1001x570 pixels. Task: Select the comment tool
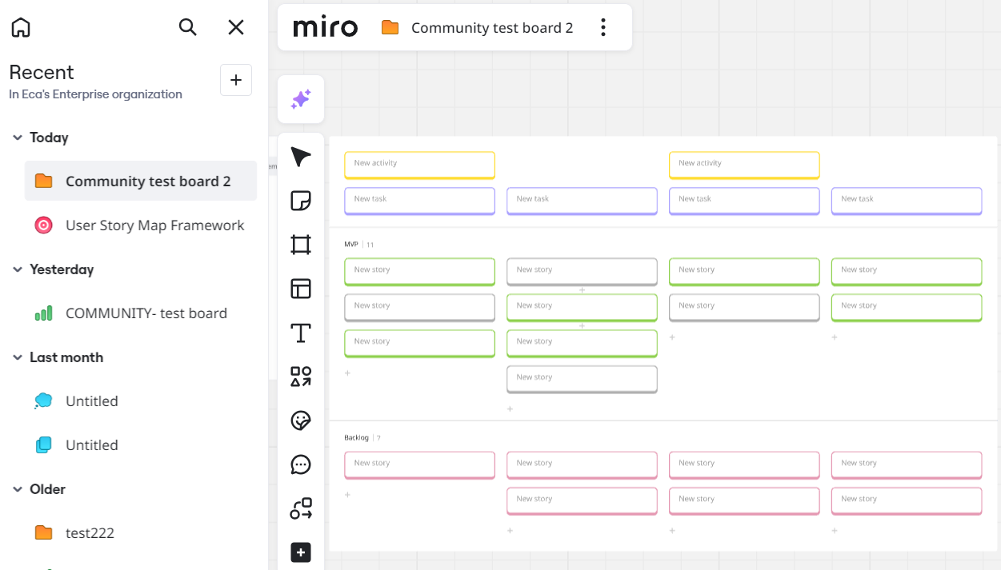click(301, 464)
